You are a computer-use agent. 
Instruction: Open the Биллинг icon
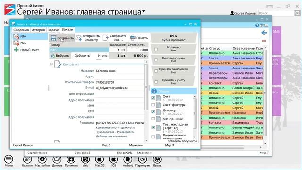pyautogui.click(x=27, y=160)
